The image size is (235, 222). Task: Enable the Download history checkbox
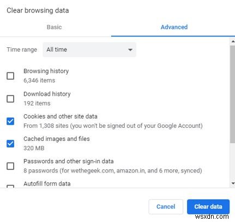click(x=10, y=98)
